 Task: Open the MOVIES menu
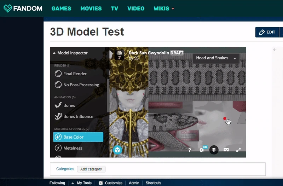tap(91, 8)
